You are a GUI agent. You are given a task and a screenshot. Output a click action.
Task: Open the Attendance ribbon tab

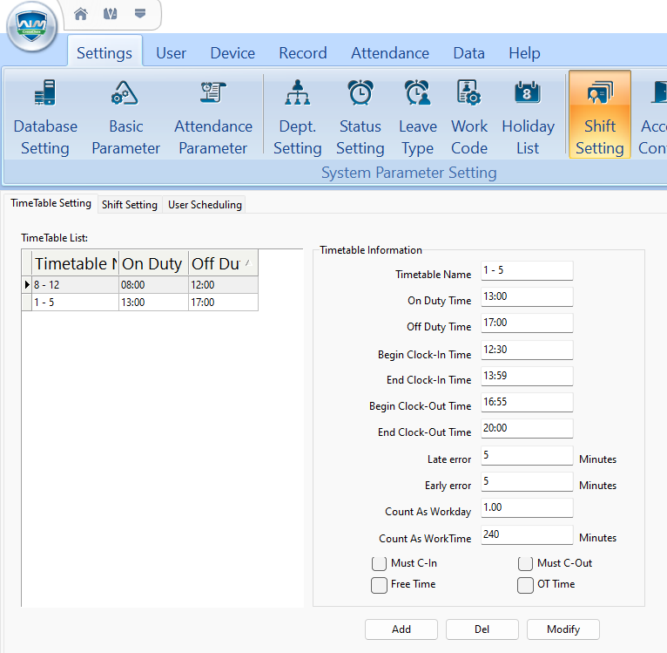click(390, 53)
